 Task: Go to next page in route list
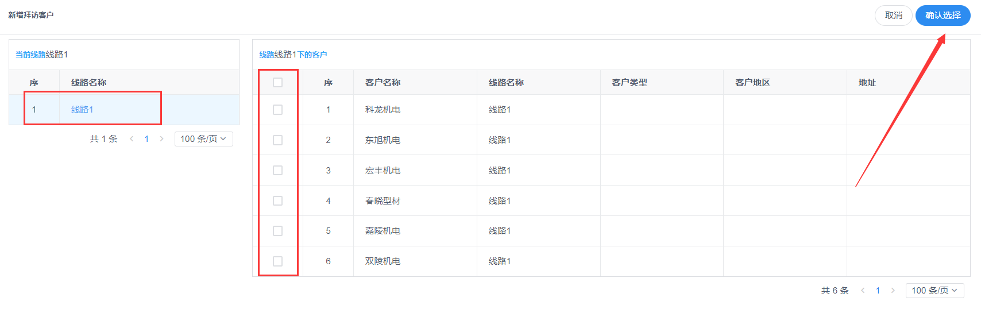(x=161, y=139)
